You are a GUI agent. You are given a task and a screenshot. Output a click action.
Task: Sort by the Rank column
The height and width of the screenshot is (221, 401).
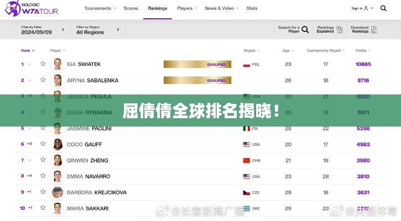point(28,51)
